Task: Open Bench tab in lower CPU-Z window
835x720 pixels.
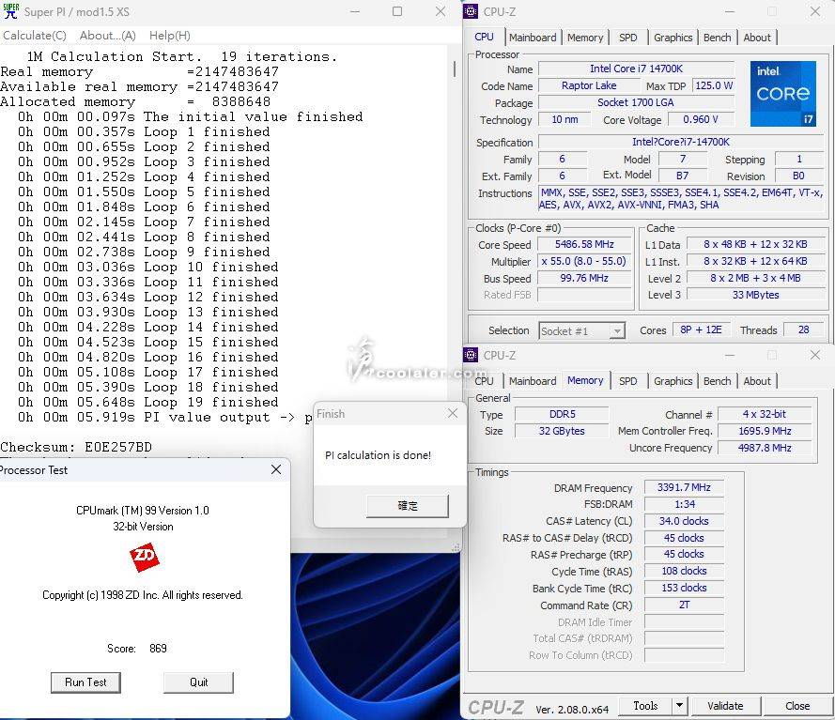Action: (x=717, y=381)
